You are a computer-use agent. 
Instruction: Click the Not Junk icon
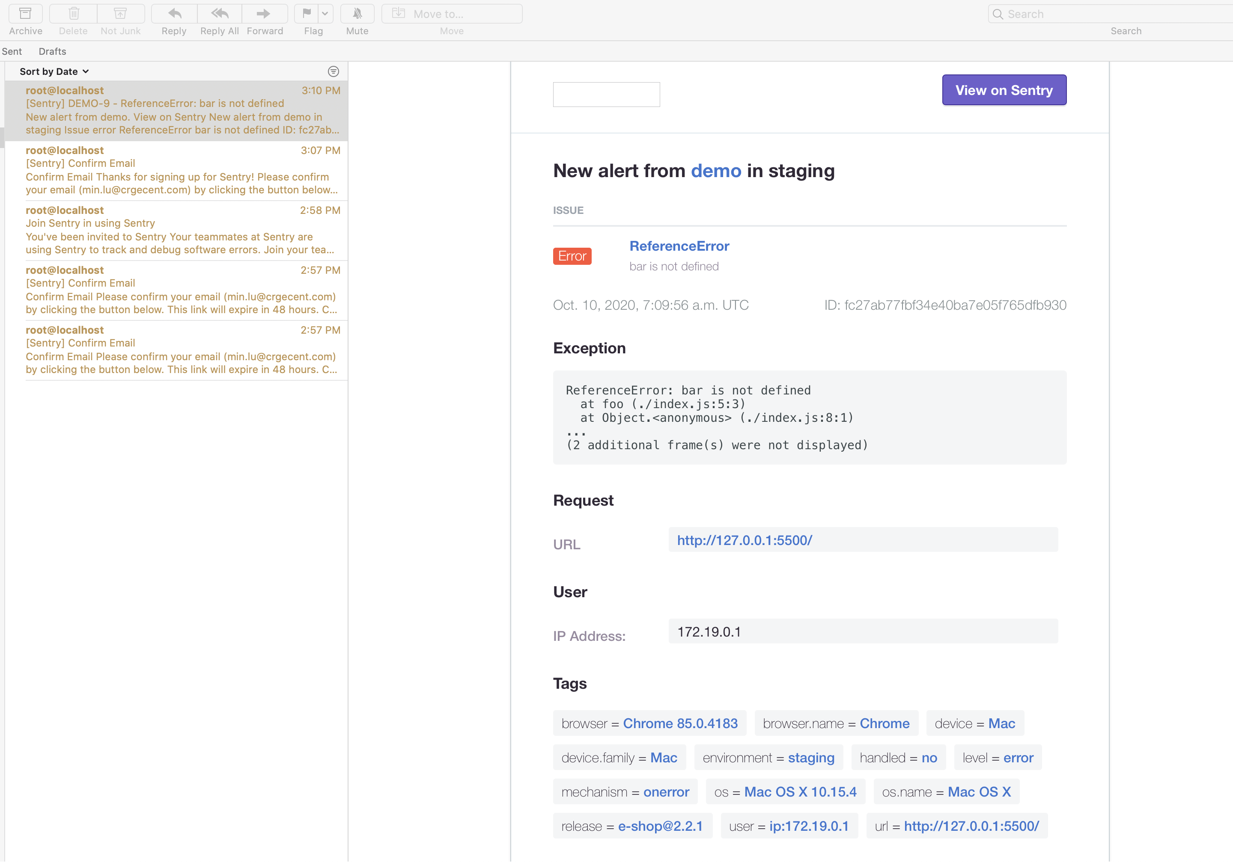coord(120,14)
